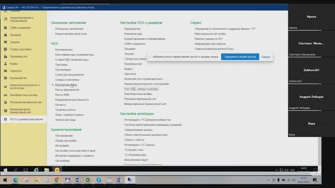Click the Кадры person icon in the sidebar
The image size is (335, 188).
[6, 64]
